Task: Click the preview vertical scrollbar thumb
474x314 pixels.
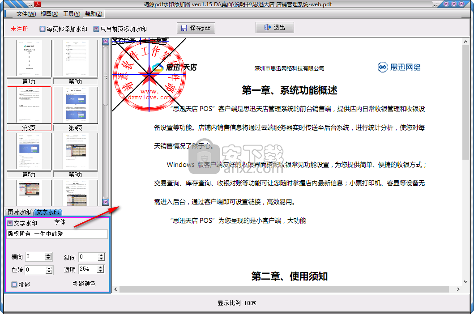Action: (465, 103)
